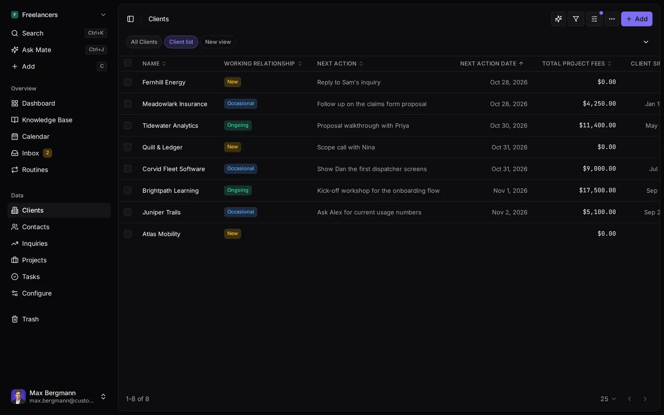
Task: Select the Fernhill Energy row checkbox
Action: [128, 82]
